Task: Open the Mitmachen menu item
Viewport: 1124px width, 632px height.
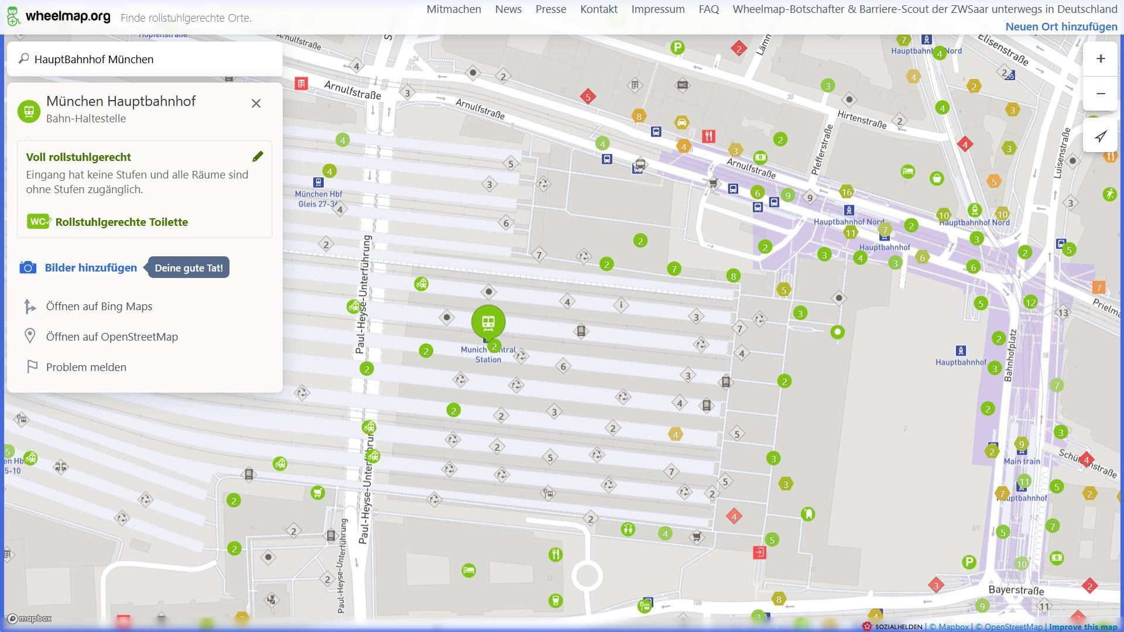Action: [x=454, y=9]
